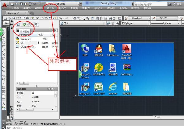Select the QQ图片2015 image reference row

pyautogui.click(x=37, y=47)
